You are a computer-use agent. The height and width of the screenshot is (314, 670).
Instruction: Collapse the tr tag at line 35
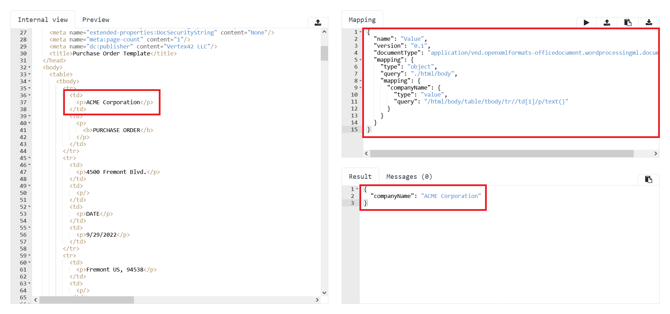29,88
